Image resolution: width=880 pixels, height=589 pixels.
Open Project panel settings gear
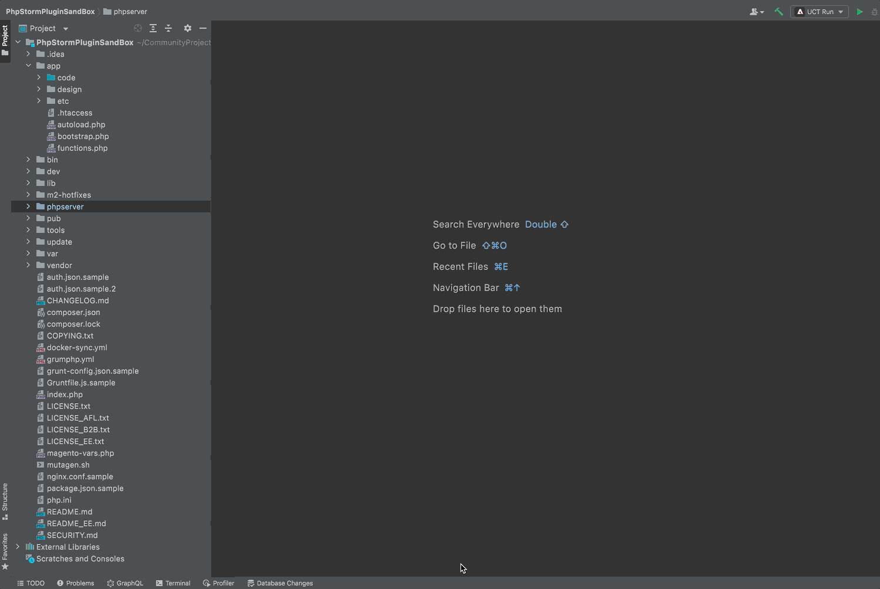(188, 28)
